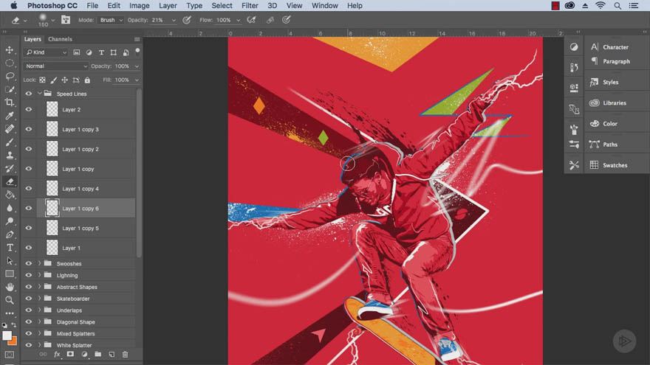Select the Blur droplet tool
The height and width of the screenshot is (365, 650).
pos(10,208)
